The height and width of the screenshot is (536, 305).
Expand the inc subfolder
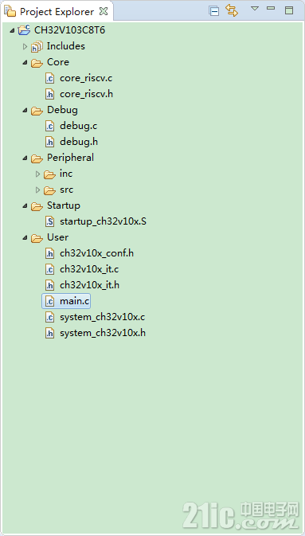(x=37, y=174)
